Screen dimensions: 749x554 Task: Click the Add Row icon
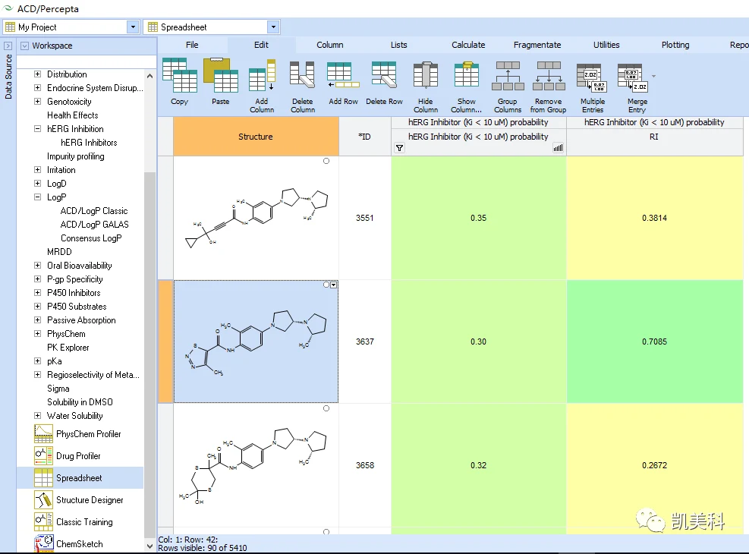pos(343,75)
